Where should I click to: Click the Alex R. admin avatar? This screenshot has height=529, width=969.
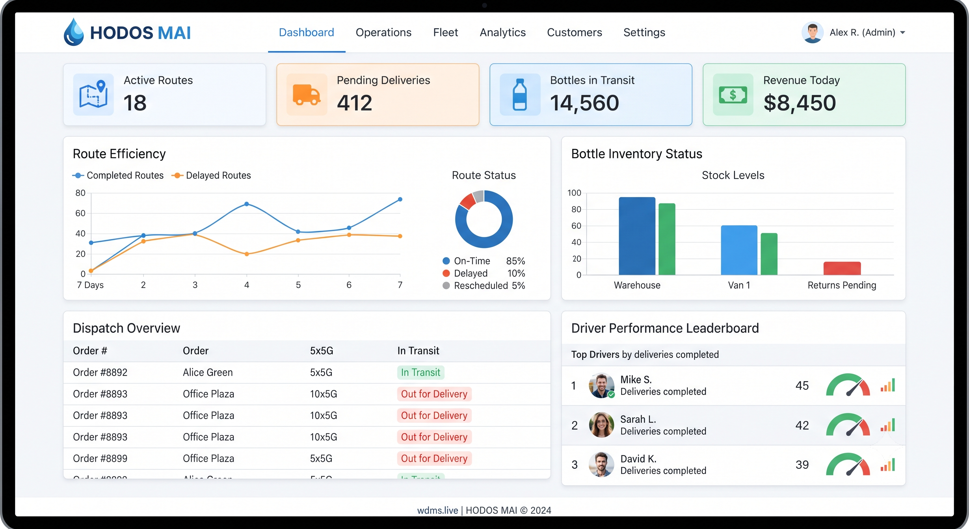click(x=812, y=32)
